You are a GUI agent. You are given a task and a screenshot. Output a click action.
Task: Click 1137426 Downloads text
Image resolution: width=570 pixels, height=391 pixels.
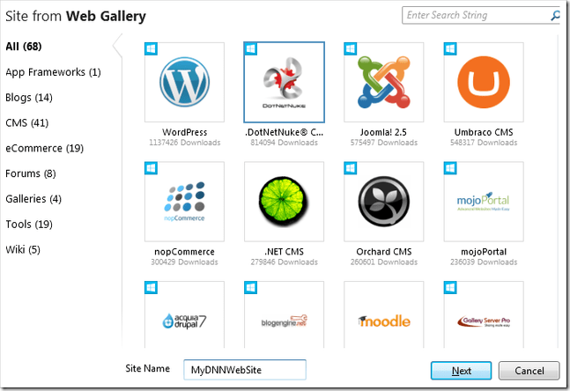pyautogui.click(x=185, y=143)
